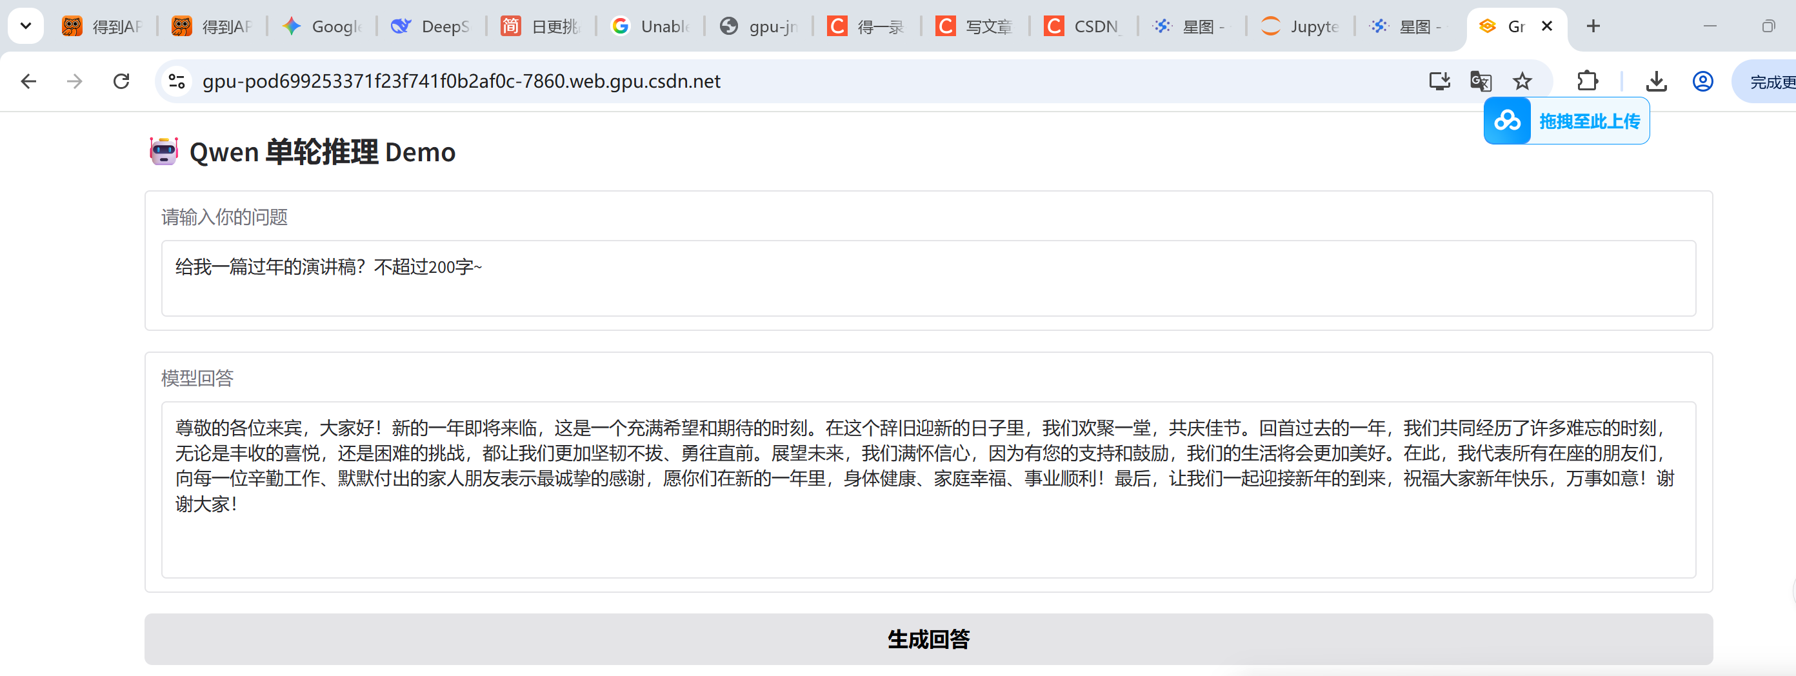Switch to the Google Gemini tab

click(322, 26)
